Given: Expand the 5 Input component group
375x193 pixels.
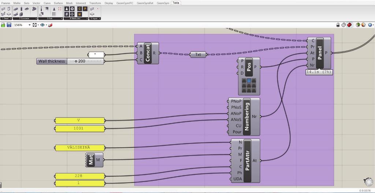Looking at the screenshot, I should (x=95, y=18).
